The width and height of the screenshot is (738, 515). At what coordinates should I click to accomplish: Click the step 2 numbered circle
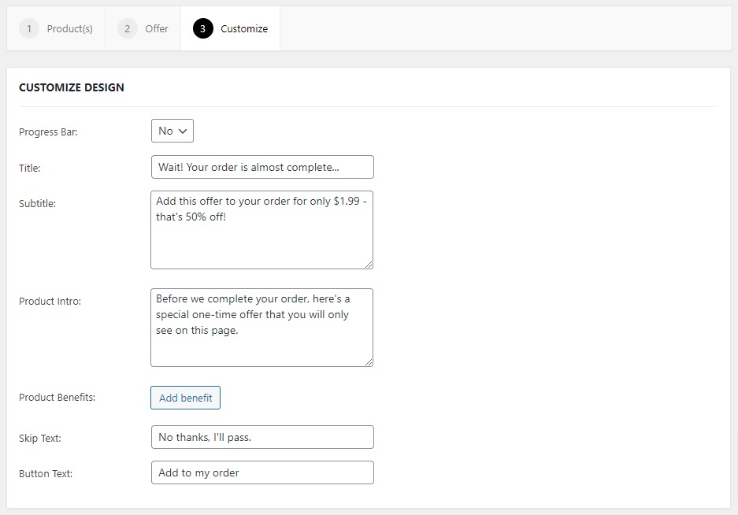(128, 28)
